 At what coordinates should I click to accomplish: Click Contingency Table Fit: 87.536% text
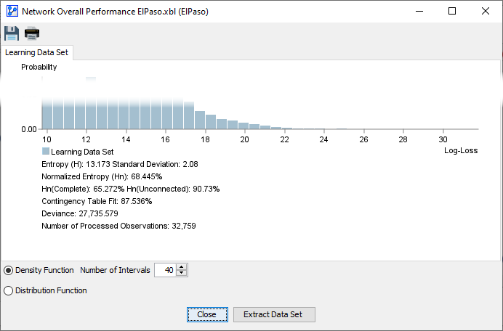pyautogui.click(x=97, y=201)
